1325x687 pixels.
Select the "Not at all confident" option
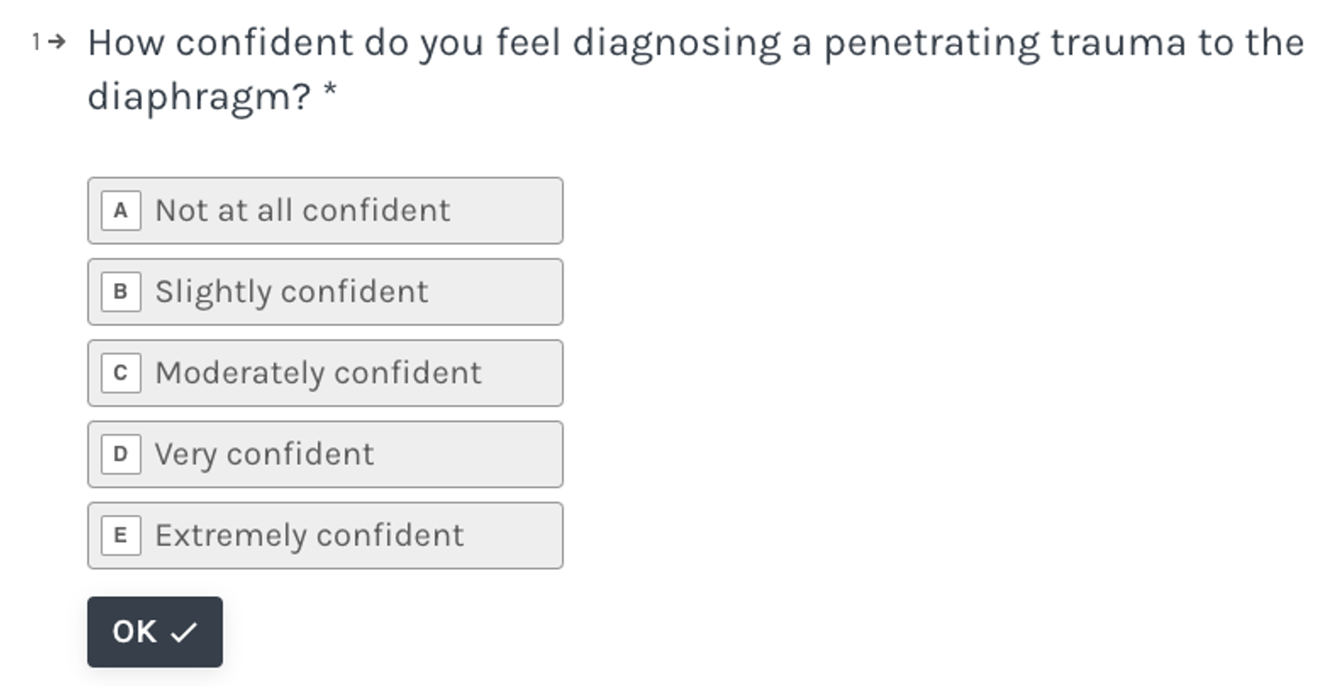(x=325, y=211)
